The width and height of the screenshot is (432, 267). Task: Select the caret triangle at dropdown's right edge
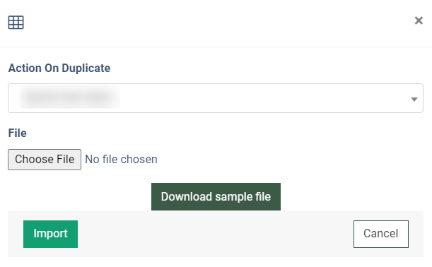[414, 99]
